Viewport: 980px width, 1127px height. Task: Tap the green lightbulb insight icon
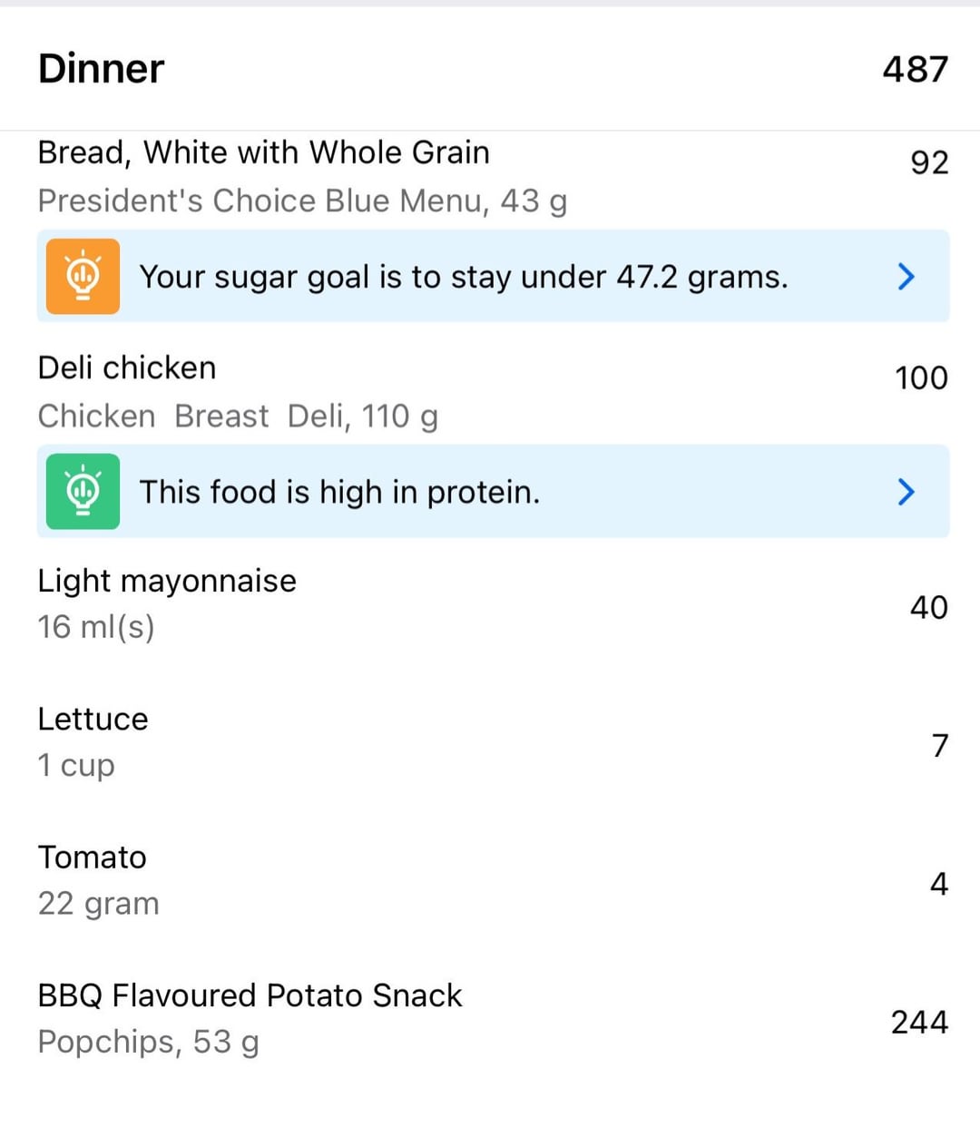point(83,491)
